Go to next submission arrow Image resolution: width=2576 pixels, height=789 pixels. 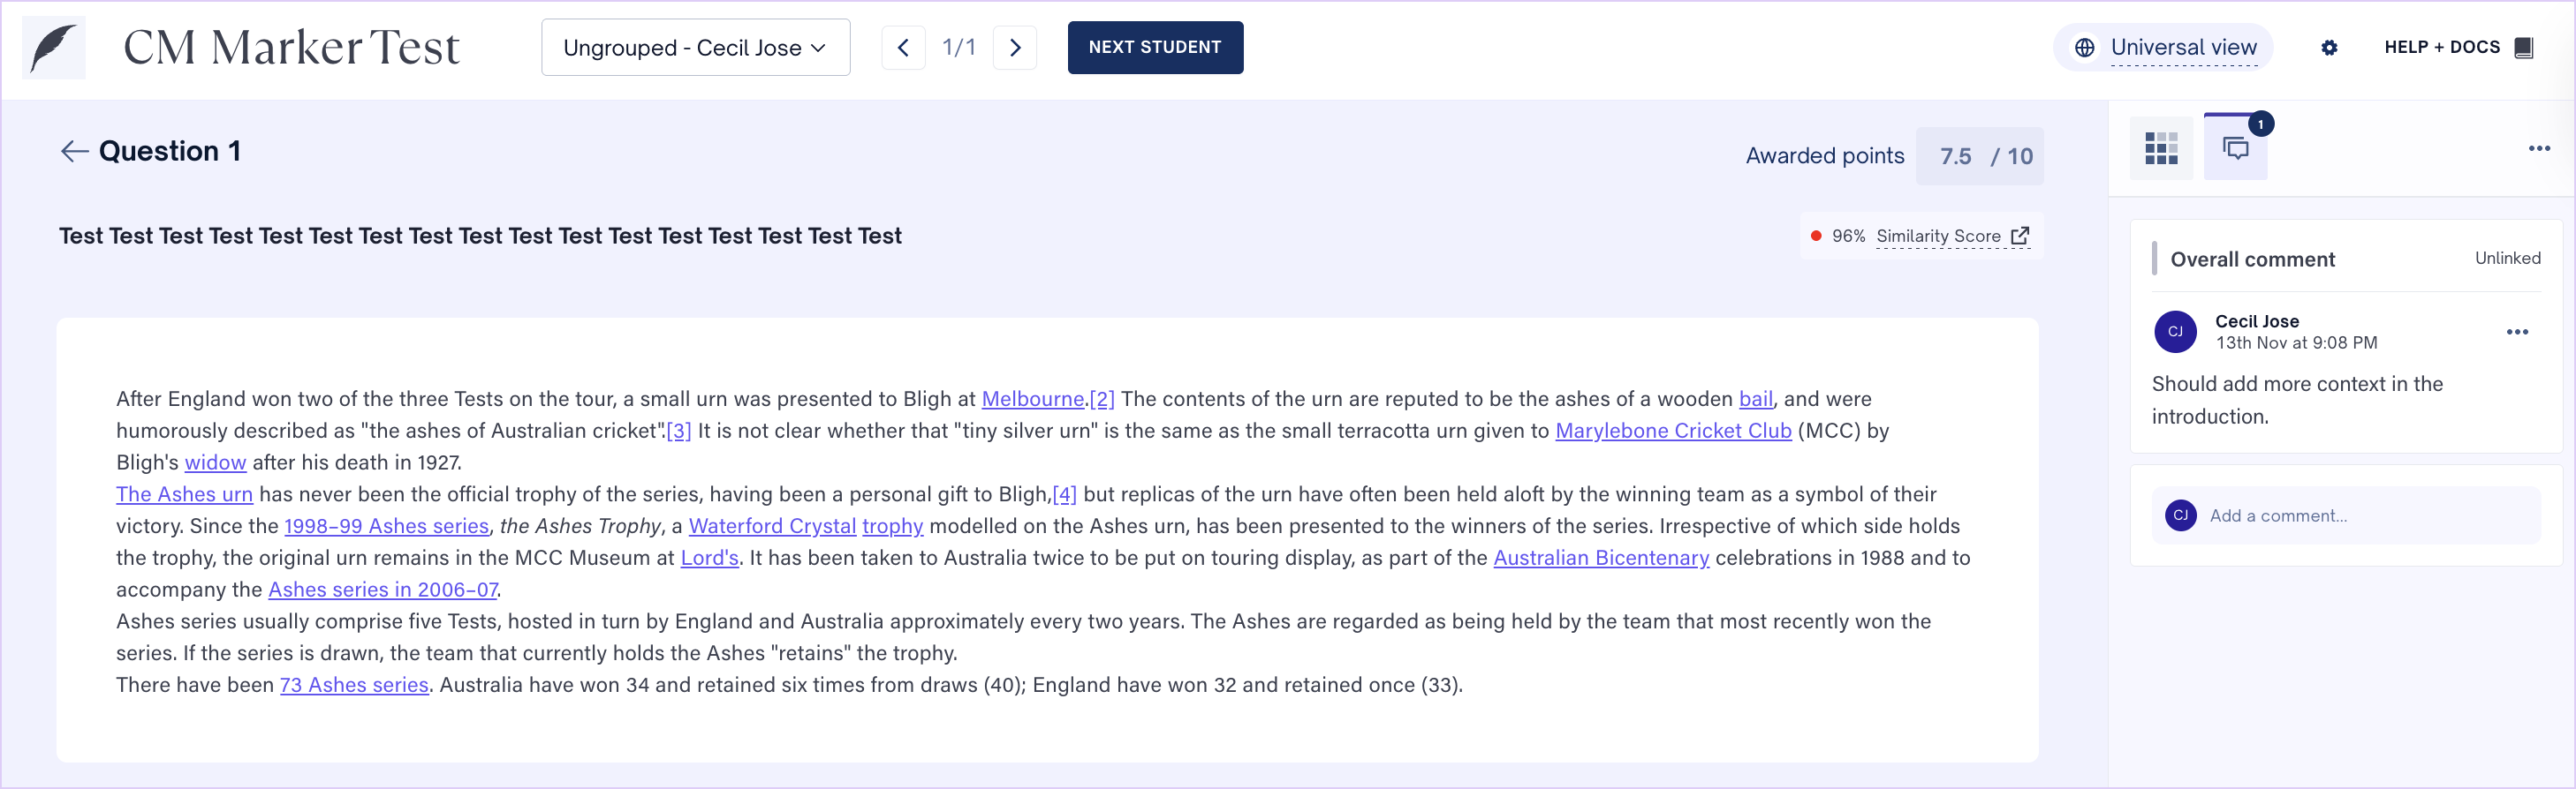click(x=1015, y=48)
